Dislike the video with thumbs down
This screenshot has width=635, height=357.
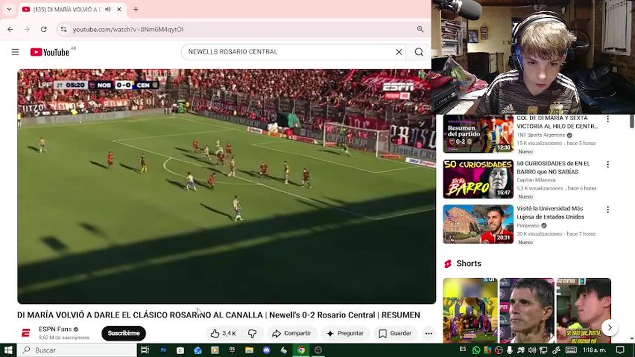coord(252,333)
